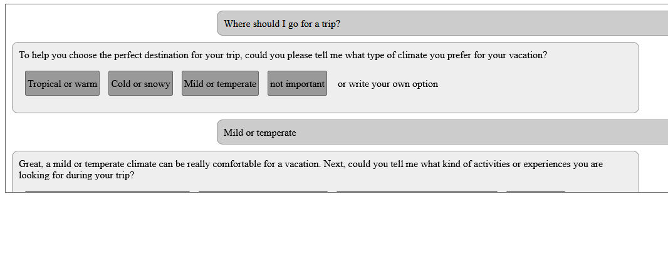This screenshot has width=668, height=259.
Task: Click the first partially hidden activity button
Action: [x=107, y=191]
